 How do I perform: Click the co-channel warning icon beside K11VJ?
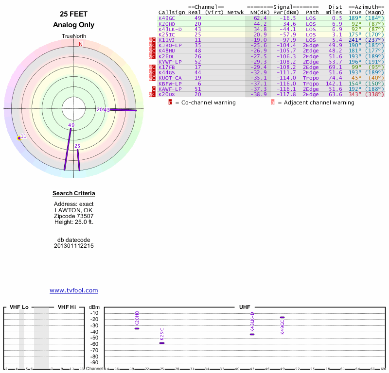(154, 40)
